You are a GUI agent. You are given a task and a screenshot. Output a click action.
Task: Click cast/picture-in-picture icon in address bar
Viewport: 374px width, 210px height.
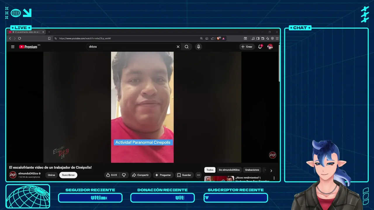click(x=207, y=38)
